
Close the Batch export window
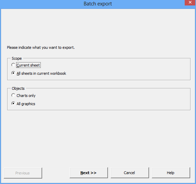190,2
